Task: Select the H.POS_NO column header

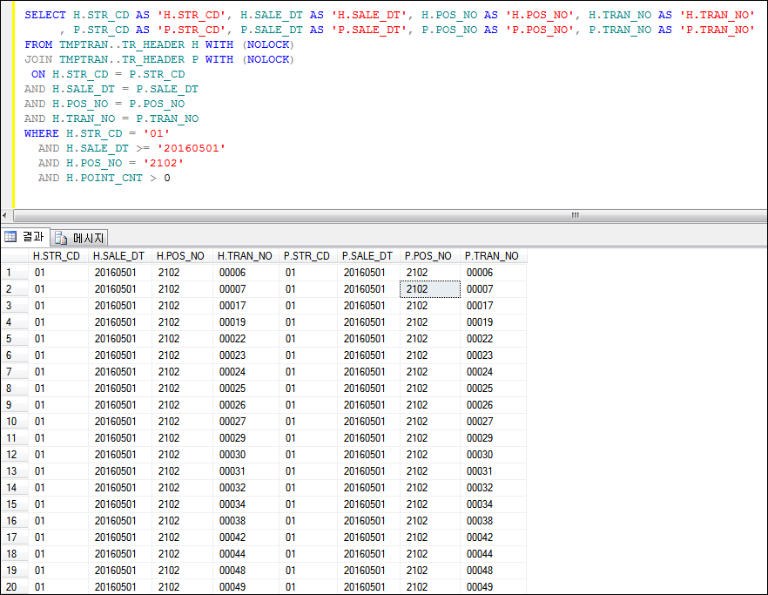Action: coord(182,256)
